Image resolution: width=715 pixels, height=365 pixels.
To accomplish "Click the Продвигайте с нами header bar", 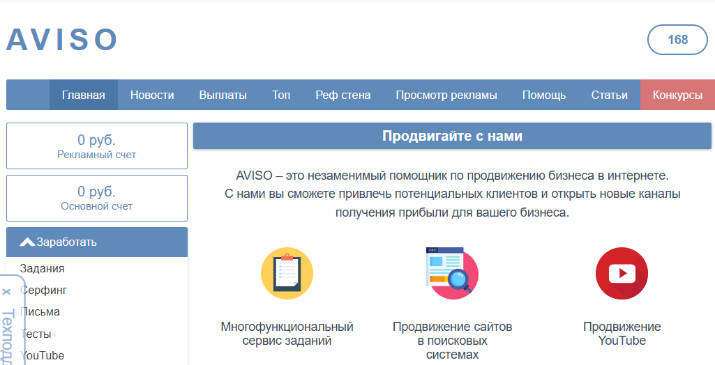I will 452,136.
